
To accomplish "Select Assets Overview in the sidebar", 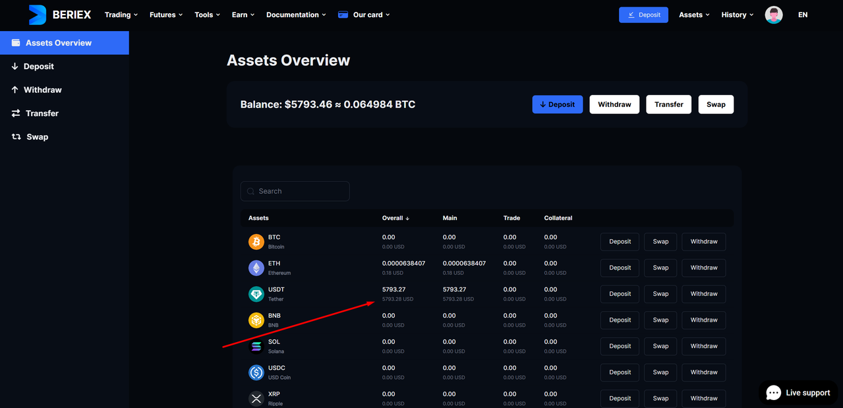I will coord(64,43).
